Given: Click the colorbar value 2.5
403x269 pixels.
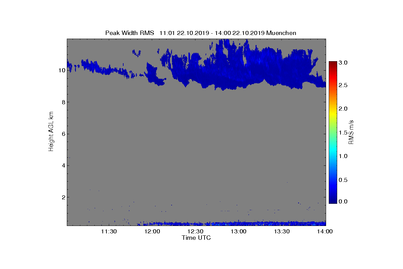Looking at the screenshot, I should 343,85.
